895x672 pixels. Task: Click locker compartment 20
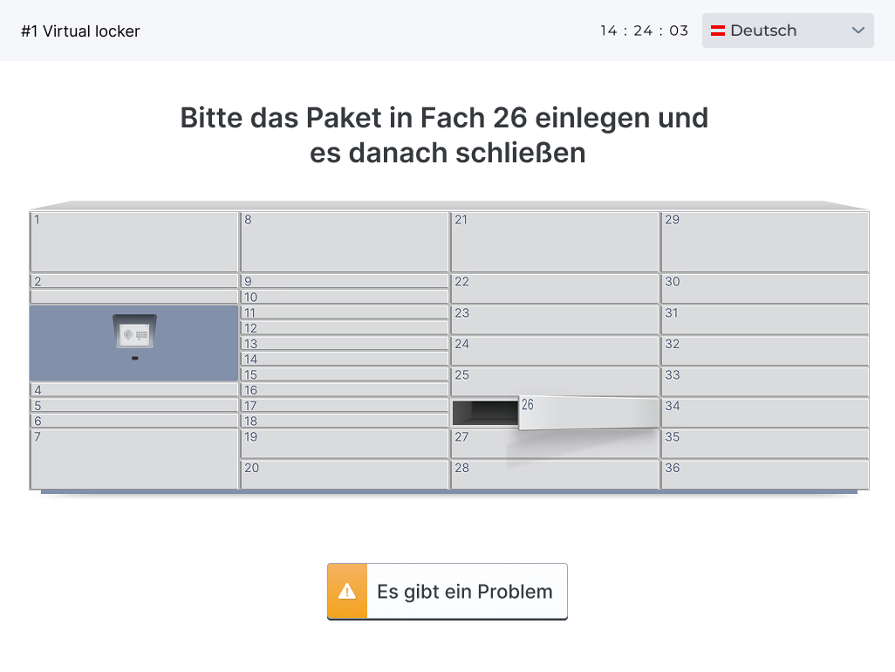click(x=345, y=475)
